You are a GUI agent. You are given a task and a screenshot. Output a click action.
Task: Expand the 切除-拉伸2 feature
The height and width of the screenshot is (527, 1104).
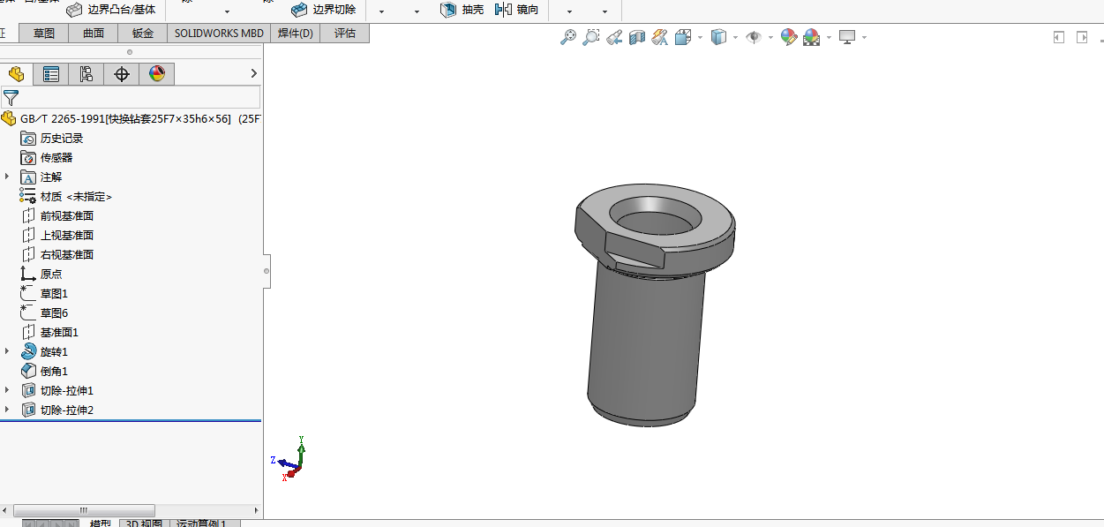point(7,410)
